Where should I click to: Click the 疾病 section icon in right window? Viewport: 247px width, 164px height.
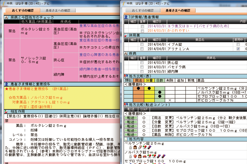click(x=126, y=54)
